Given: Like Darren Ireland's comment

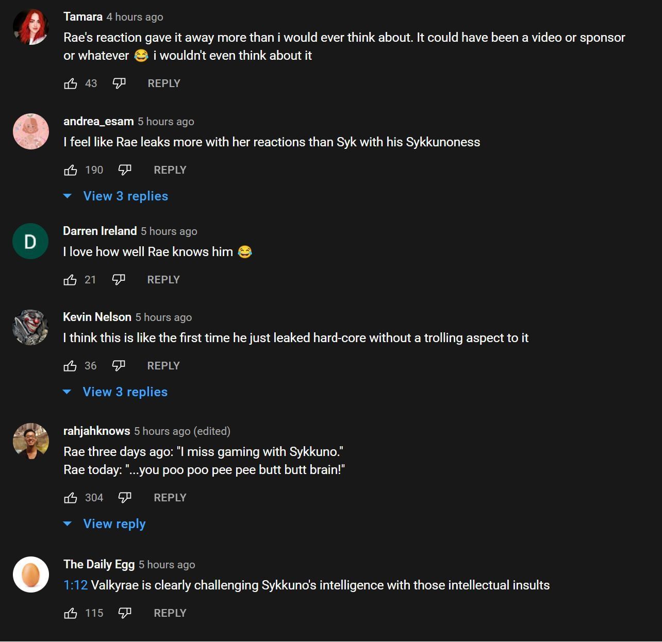Looking at the screenshot, I should click(x=70, y=280).
